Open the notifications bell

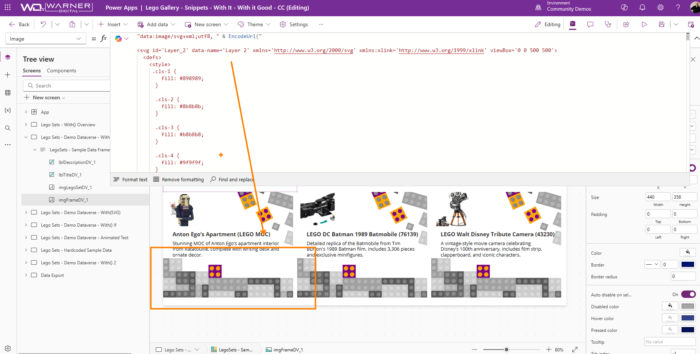[642, 7]
